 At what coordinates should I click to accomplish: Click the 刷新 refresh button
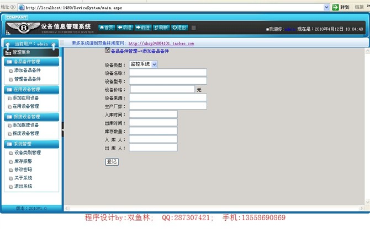click(x=161, y=28)
